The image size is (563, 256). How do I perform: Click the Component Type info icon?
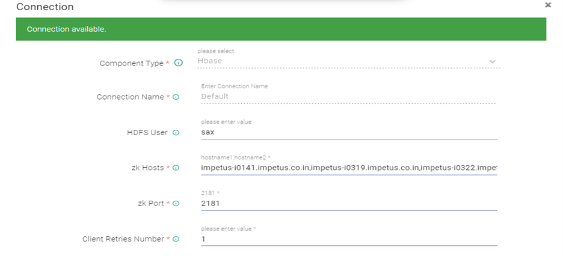(178, 62)
